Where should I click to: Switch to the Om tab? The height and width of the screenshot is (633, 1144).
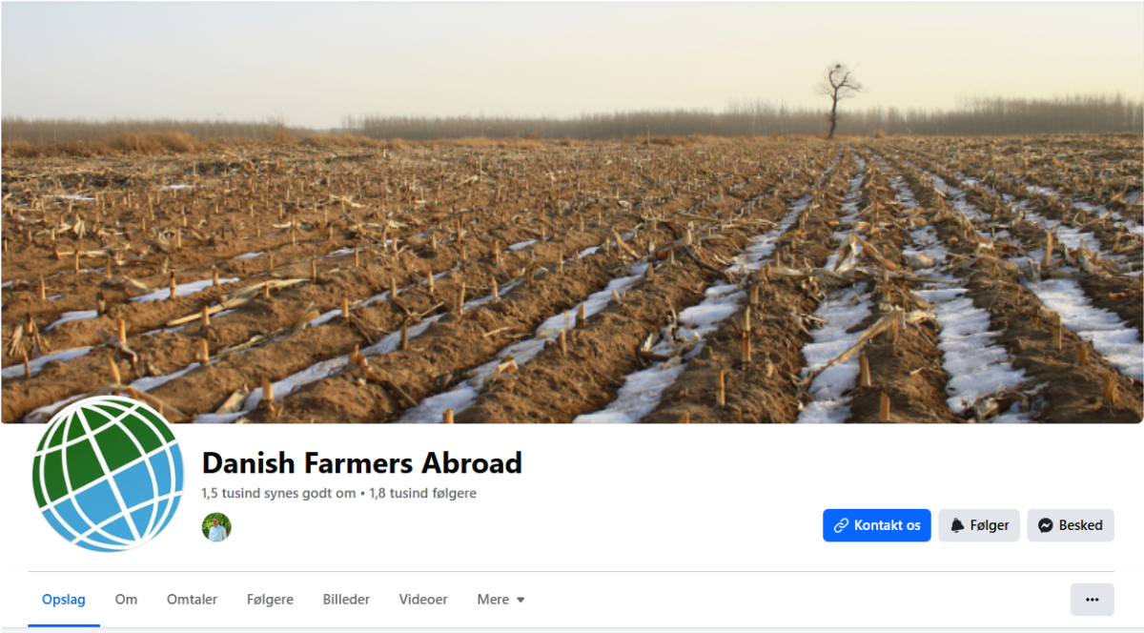point(126,600)
